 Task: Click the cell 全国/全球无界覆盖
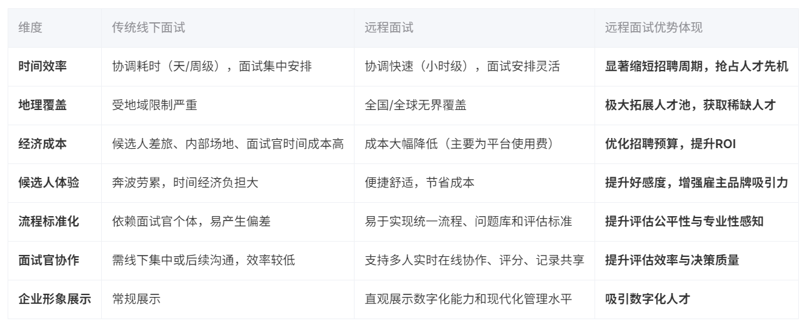click(415, 106)
